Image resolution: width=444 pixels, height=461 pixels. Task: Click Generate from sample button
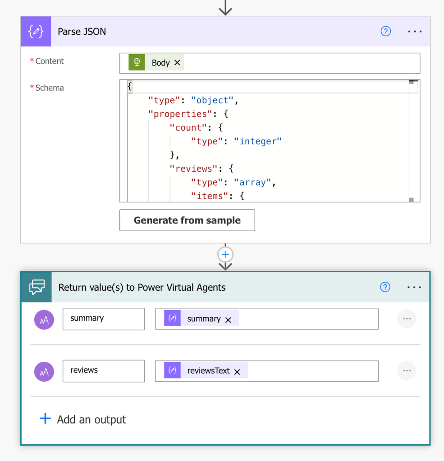click(187, 220)
